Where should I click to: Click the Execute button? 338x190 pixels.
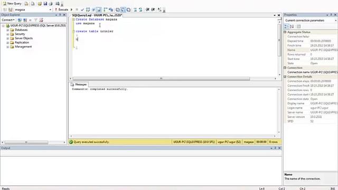(x=61, y=9)
